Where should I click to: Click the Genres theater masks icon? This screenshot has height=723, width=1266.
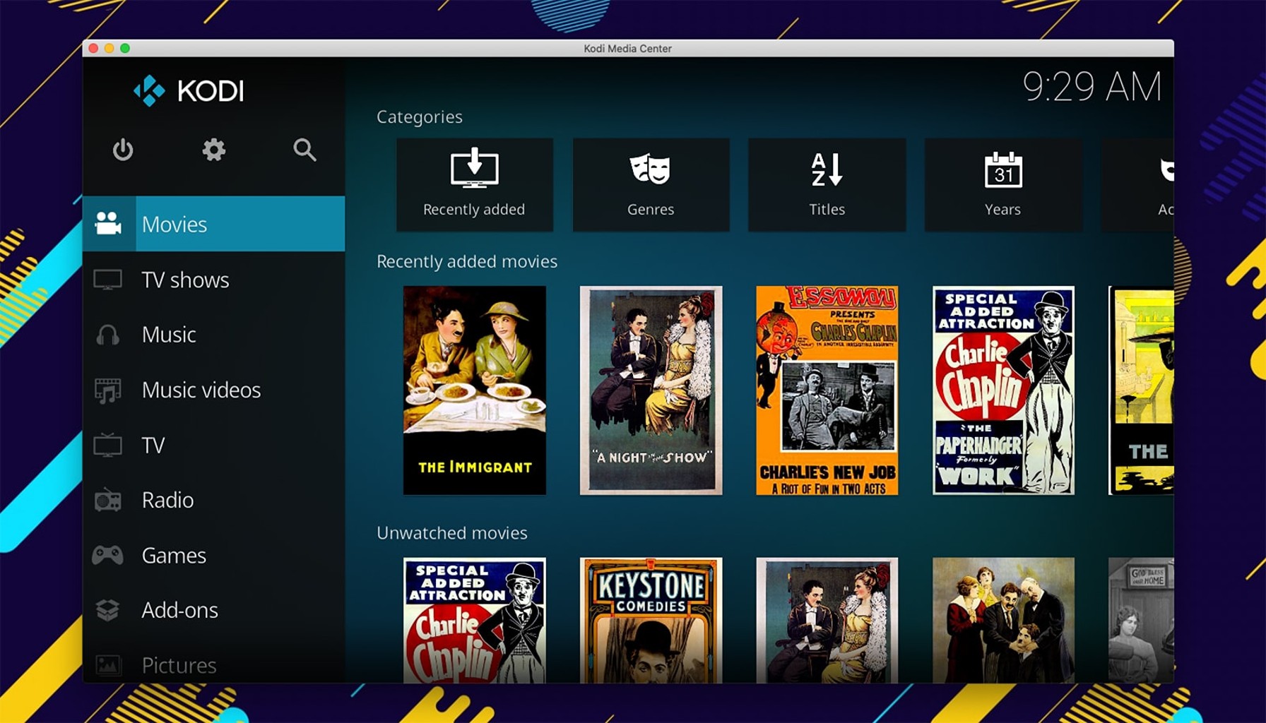[650, 169]
